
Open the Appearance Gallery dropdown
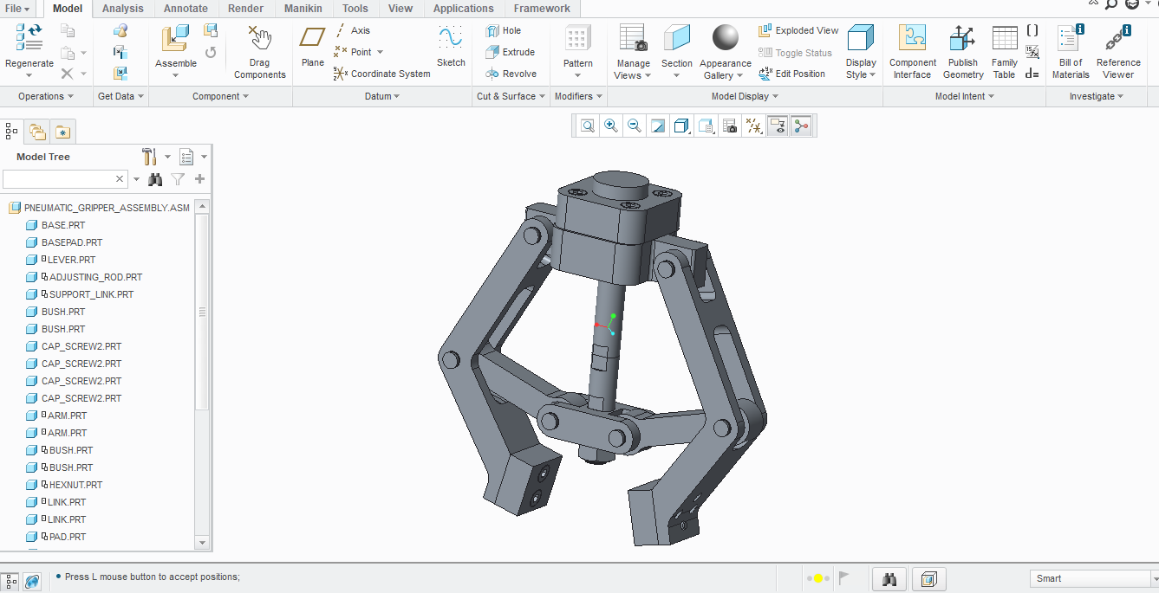coord(726,68)
